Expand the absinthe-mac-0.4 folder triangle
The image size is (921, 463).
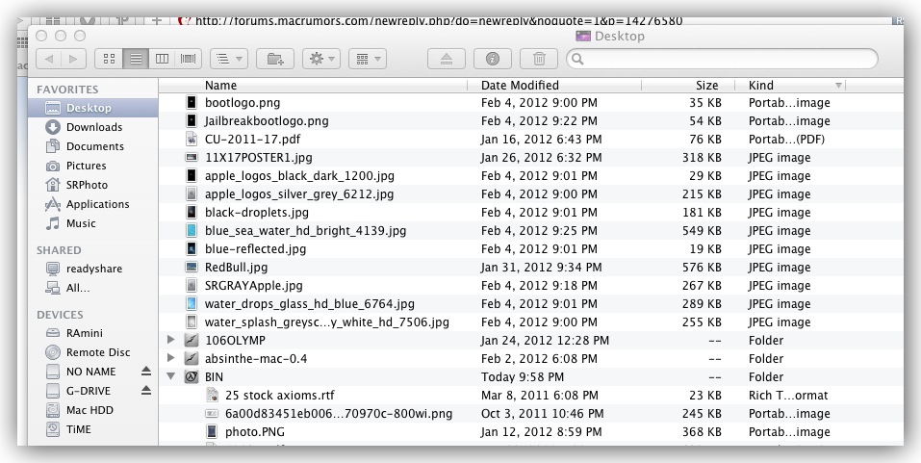[x=171, y=358]
